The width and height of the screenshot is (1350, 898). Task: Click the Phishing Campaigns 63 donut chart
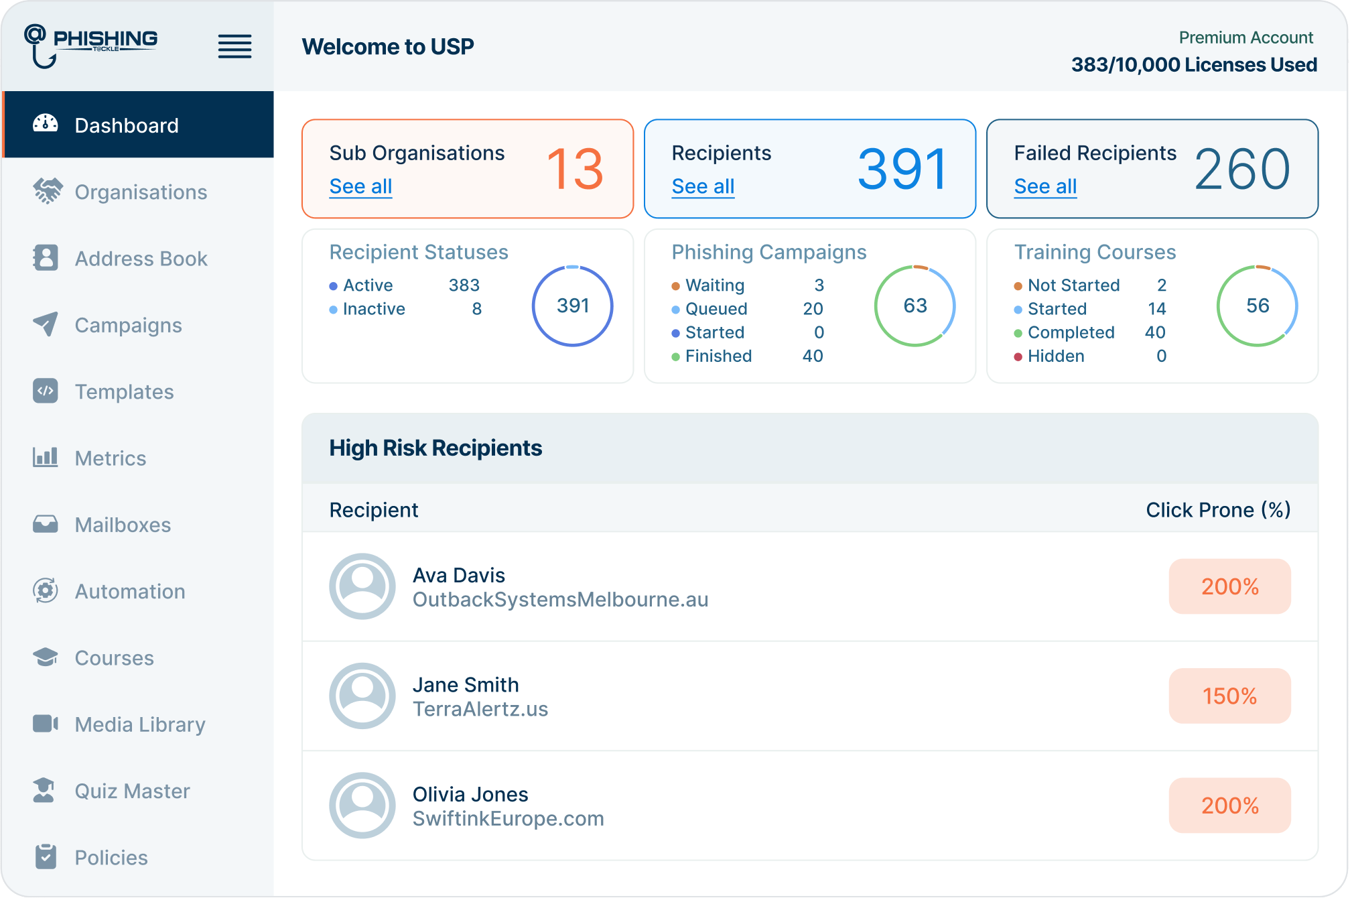click(915, 306)
